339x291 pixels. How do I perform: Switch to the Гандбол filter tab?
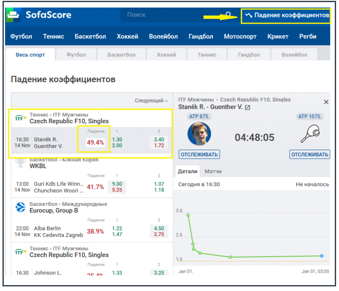[x=249, y=55]
